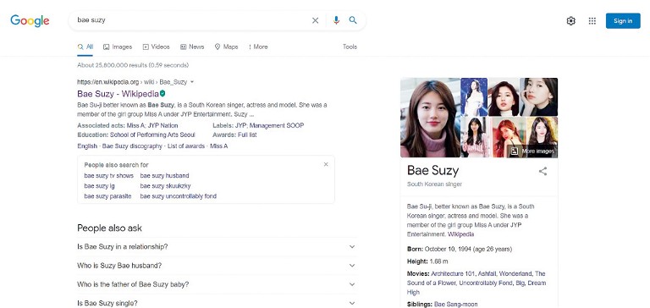The height and width of the screenshot is (308, 650).
Task: Search for bae suzy husband
Action: click(x=164, y=176)
